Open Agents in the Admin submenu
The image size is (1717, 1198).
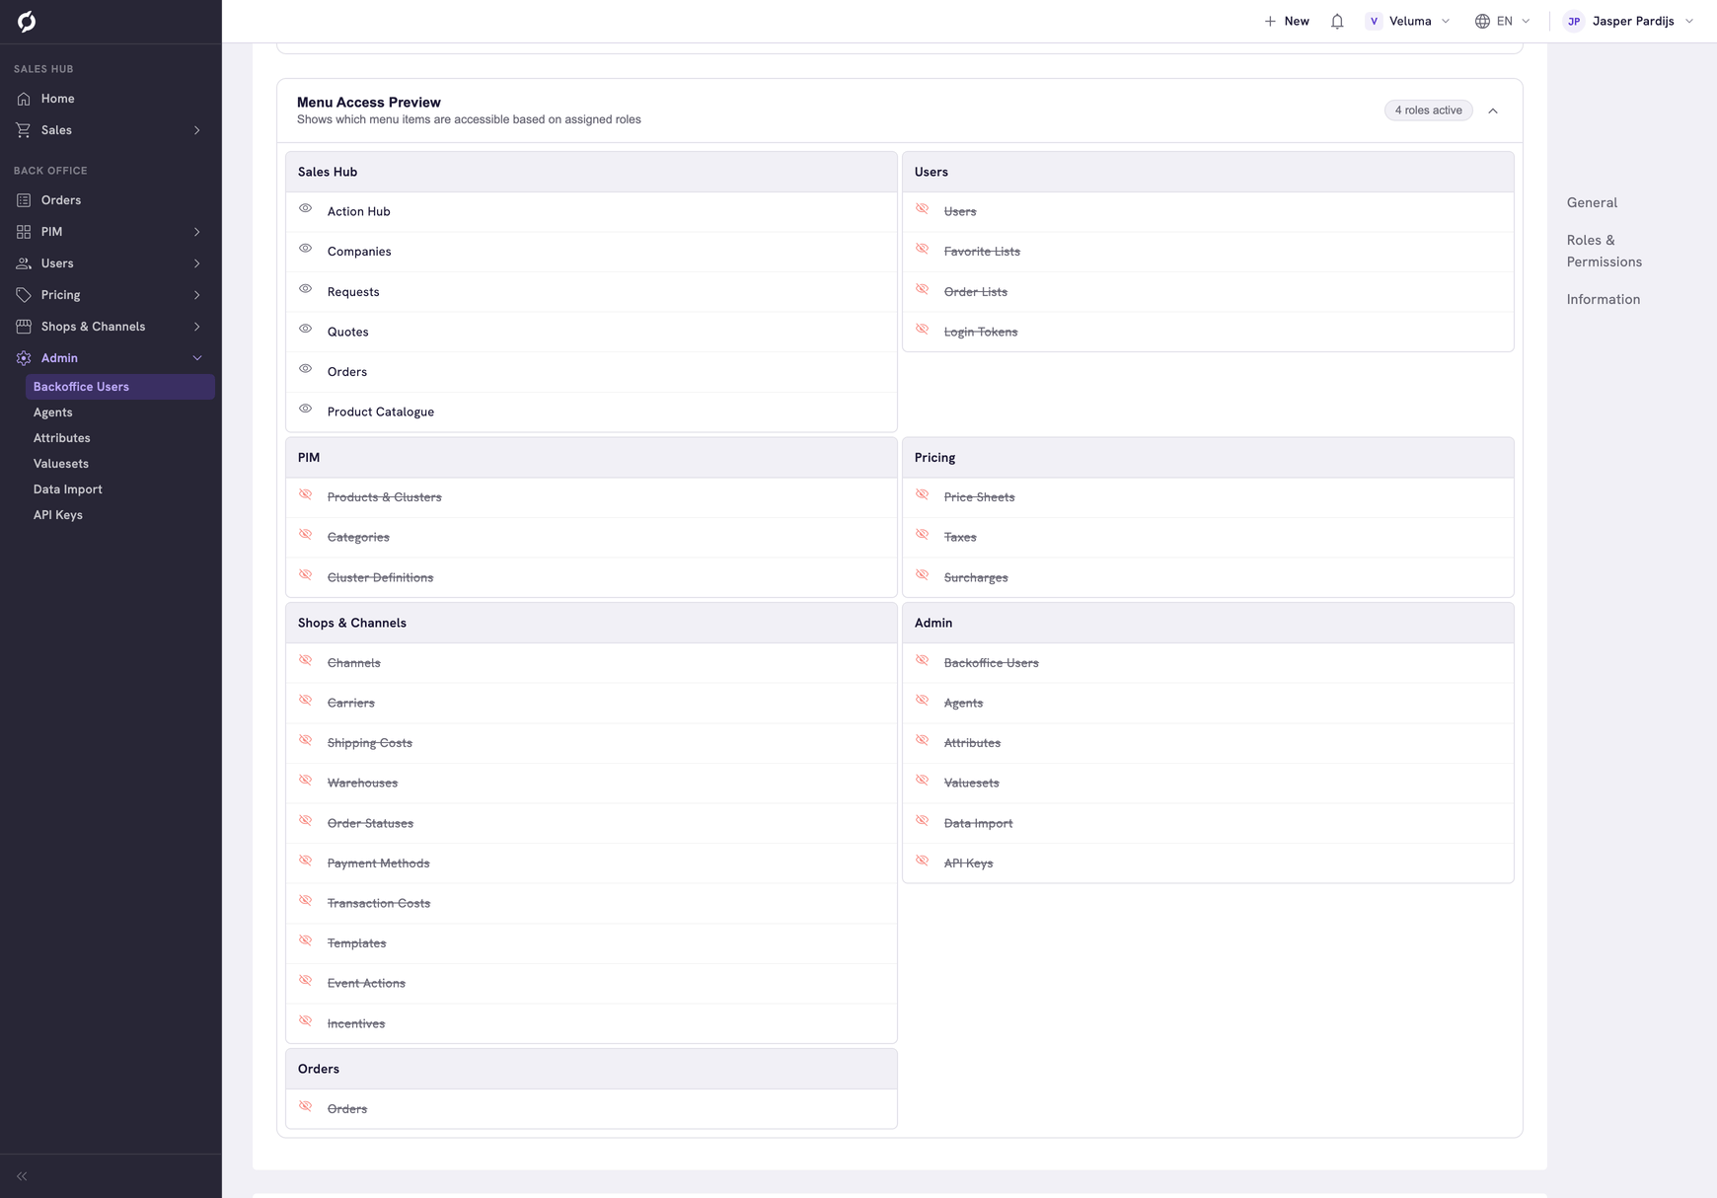pos(53,412)
